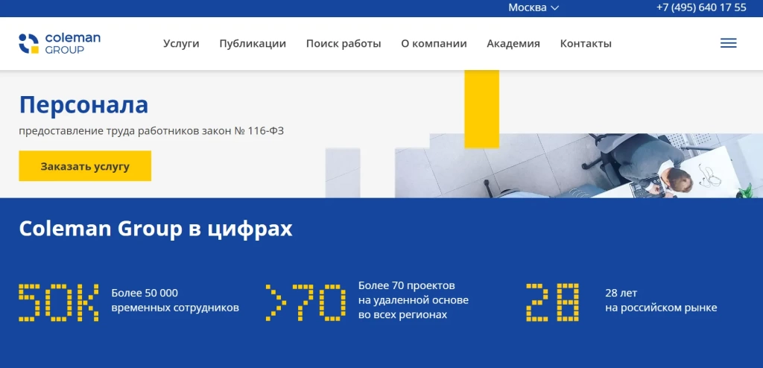Click text Более 70 проектов на удаленной основе

coord(414,300)
